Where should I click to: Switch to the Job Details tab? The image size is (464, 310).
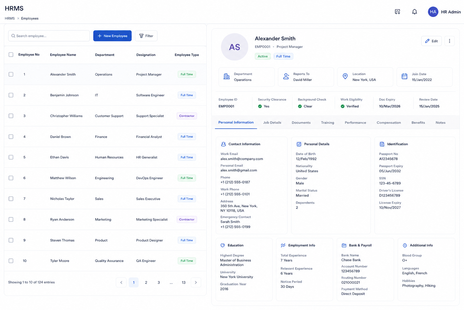(272, 123)
